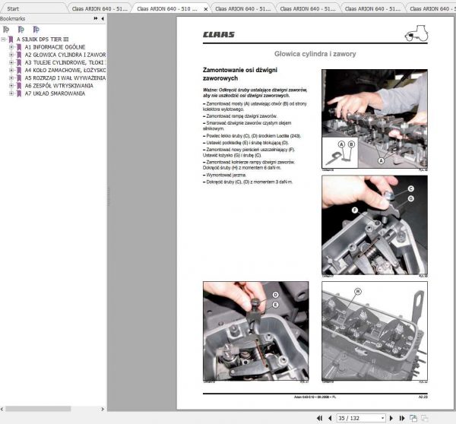456x424 pixels.
Task: Expand A2 GŁOWICA CYLINDRA bookmark
Action: click(x=11, y=55)
